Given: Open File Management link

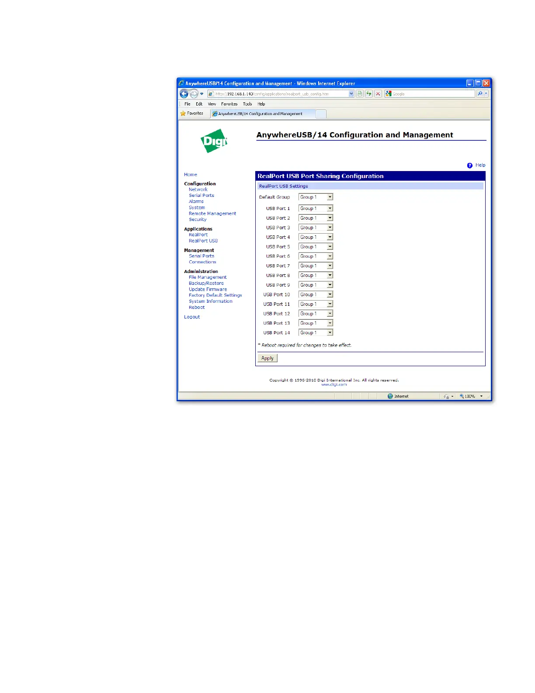Looking at the screenshot, I should point(208,277).
